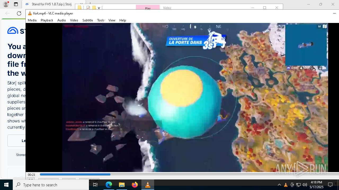Open Task View from the taskbar
Viewport: 339px width, 190px height.
click(x=95, y=185)
